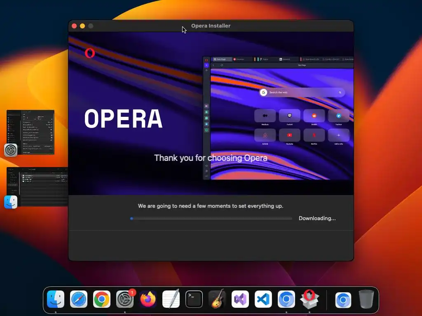Click the Add a site tile in preview
Image resolution: width=422 pixels, height=316 pixels.
click(339, 135)
